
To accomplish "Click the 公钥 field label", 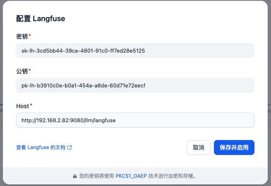I will click(22, 71).
